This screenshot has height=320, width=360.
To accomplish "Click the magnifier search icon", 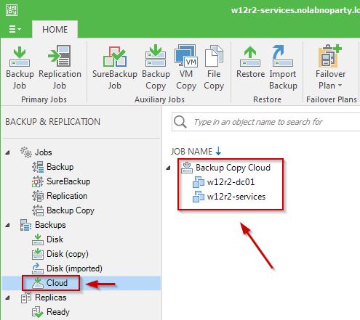I will 180,122.
